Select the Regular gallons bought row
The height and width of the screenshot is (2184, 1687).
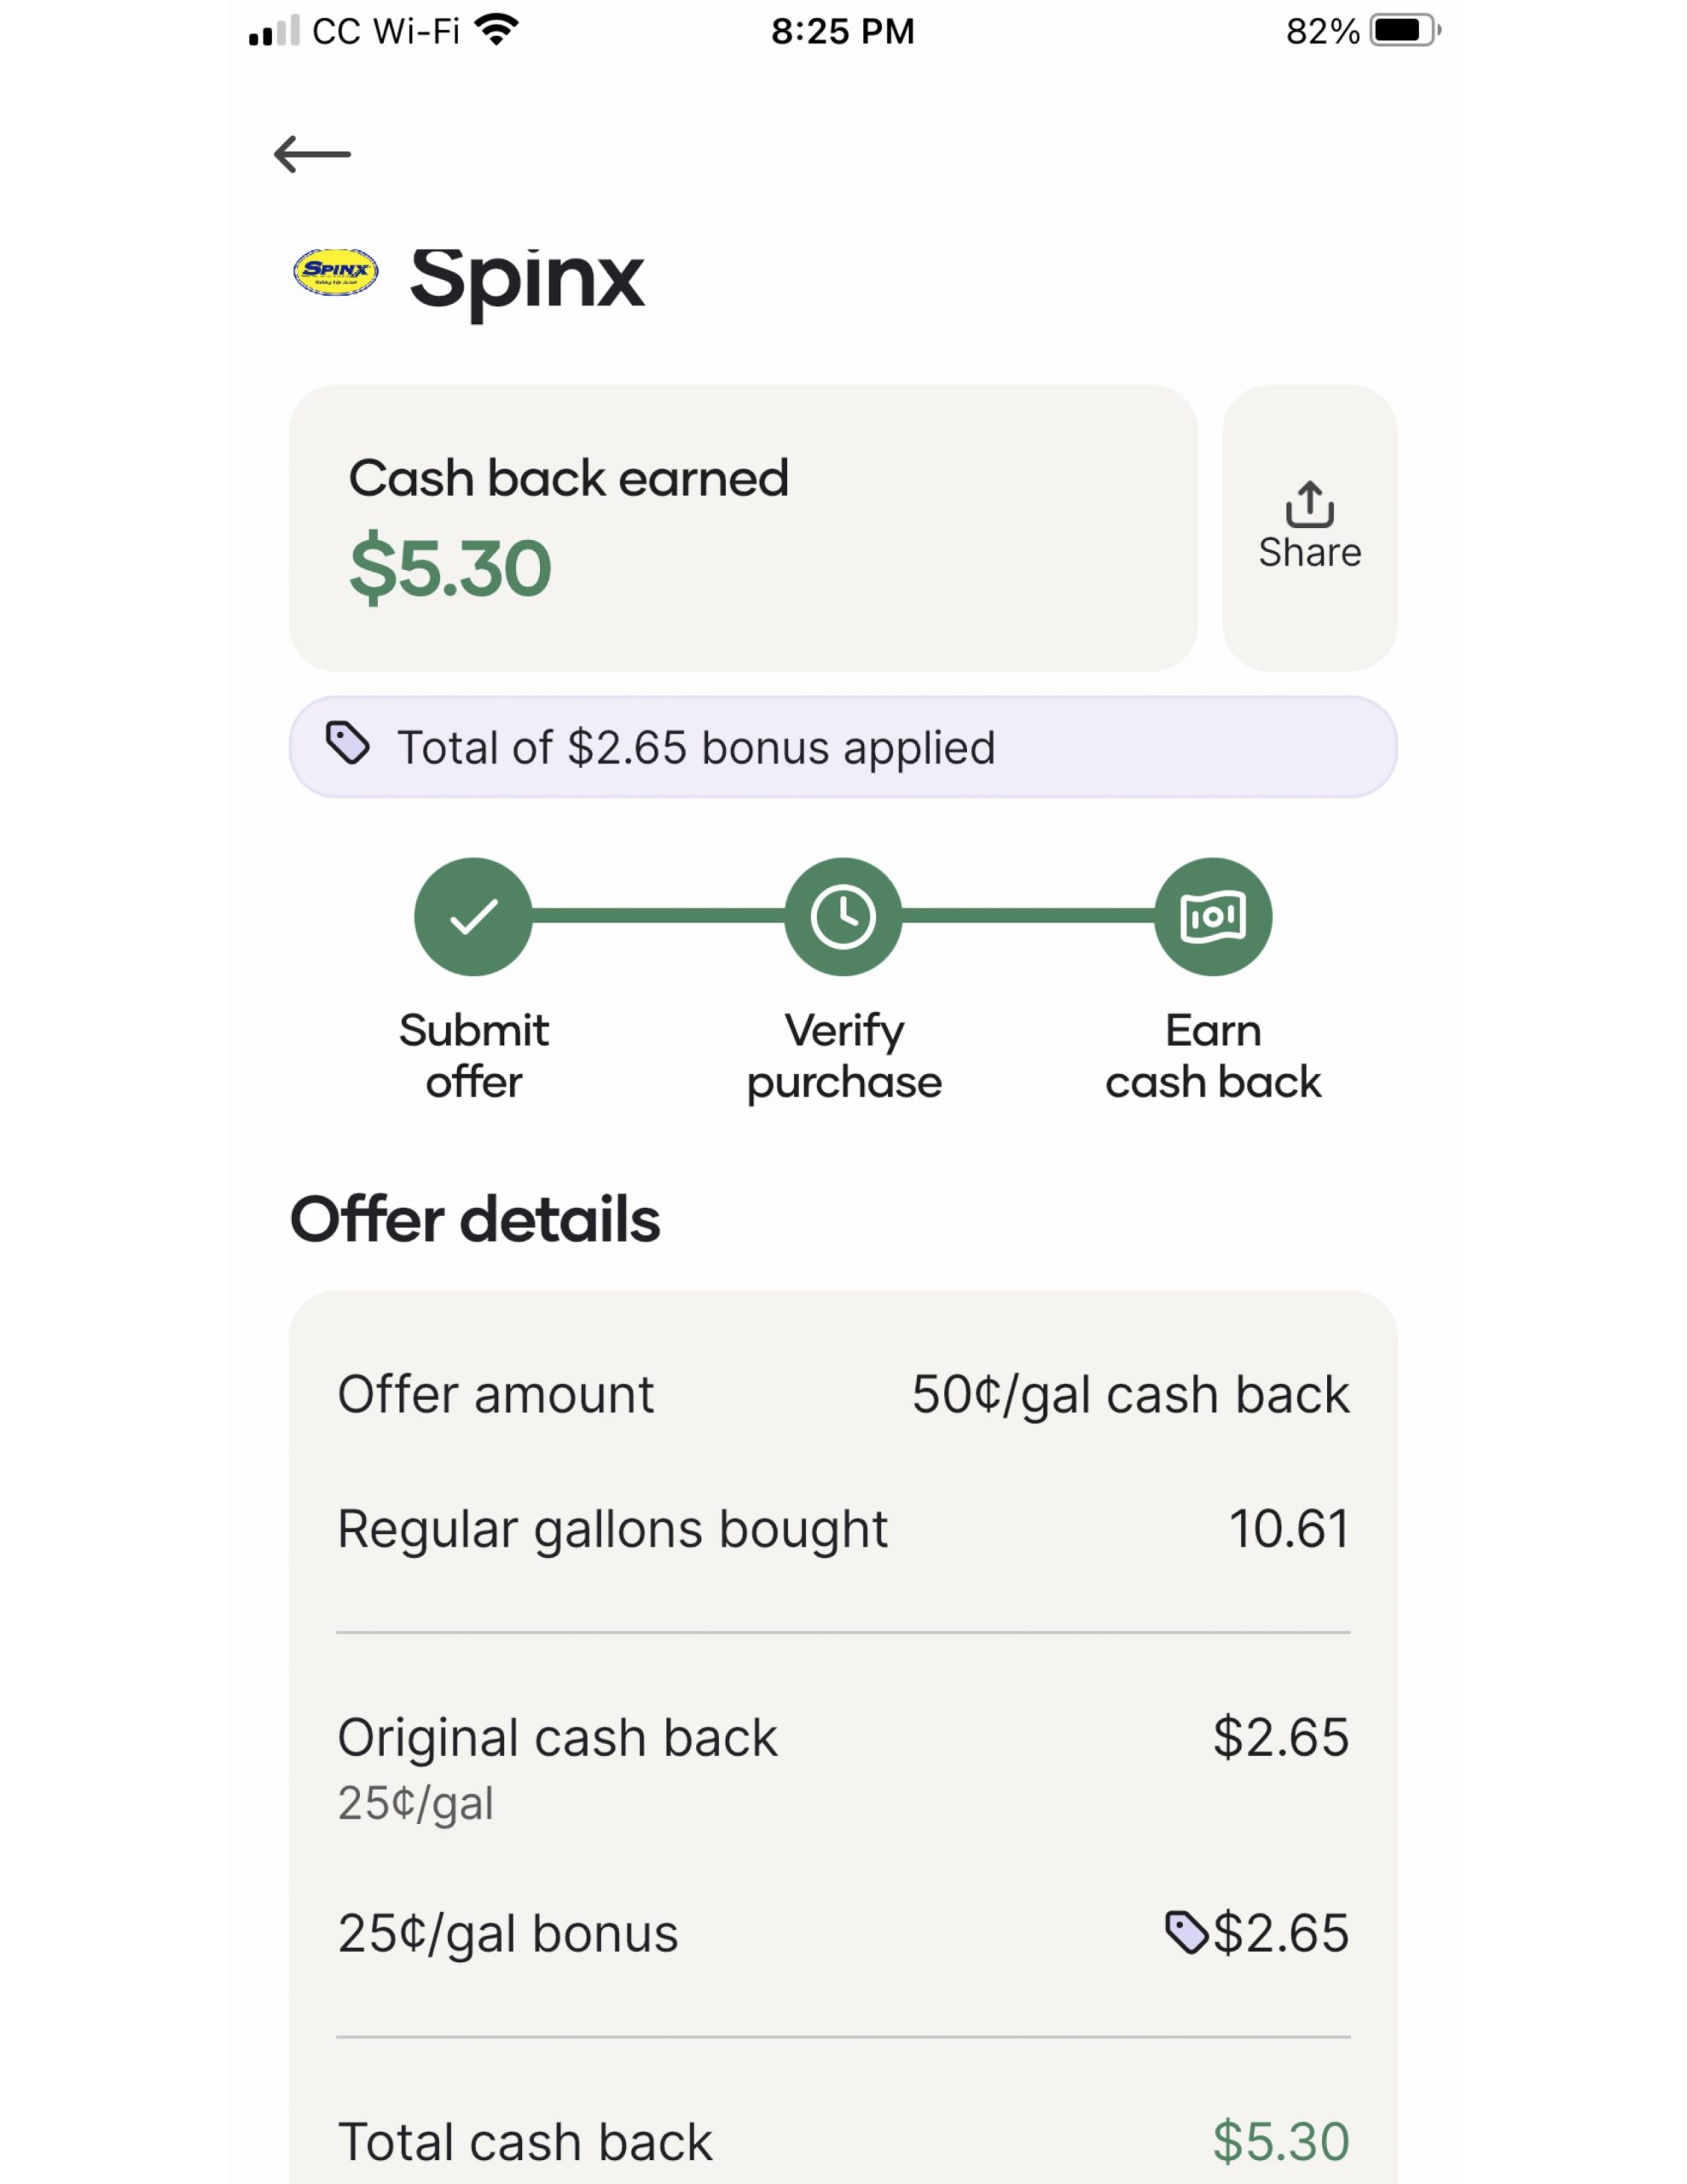(x=843, y=1529)
